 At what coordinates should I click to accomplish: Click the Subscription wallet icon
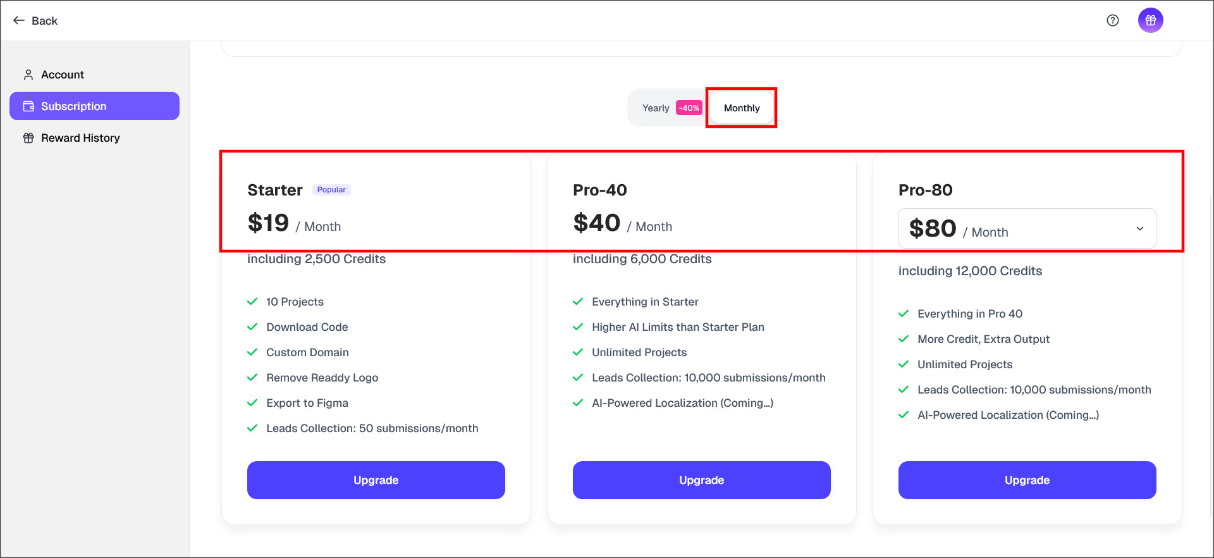28,106
